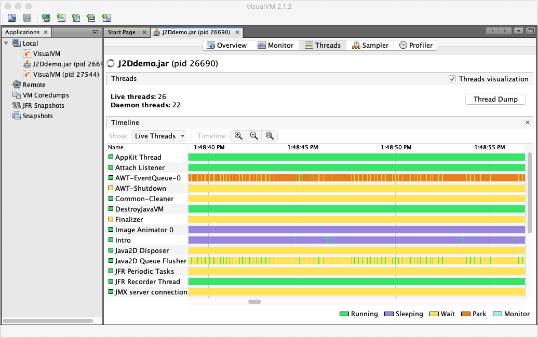This screenshot has height=338, width=538.
Task: Switch to the Monitor tab
Action: coord(276,45)
